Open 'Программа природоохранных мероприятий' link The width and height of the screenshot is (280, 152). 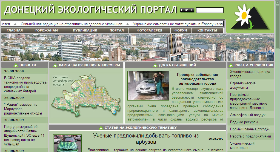pyautogui.click(x=248, y=101)
